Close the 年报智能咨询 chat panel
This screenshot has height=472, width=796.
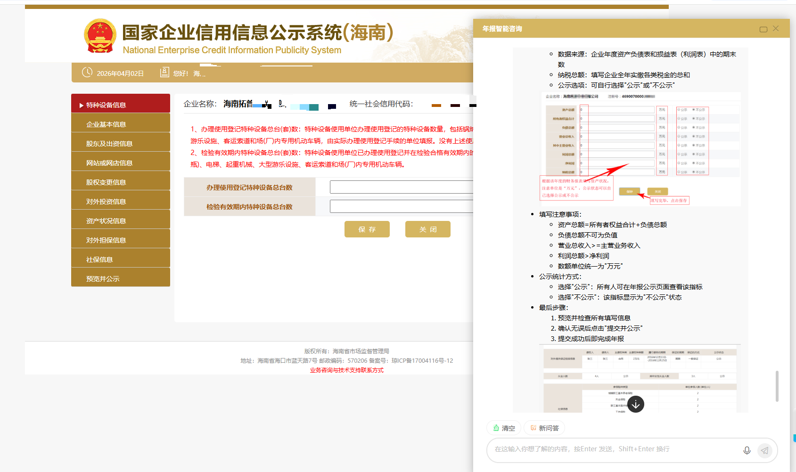tap(776, 29)
